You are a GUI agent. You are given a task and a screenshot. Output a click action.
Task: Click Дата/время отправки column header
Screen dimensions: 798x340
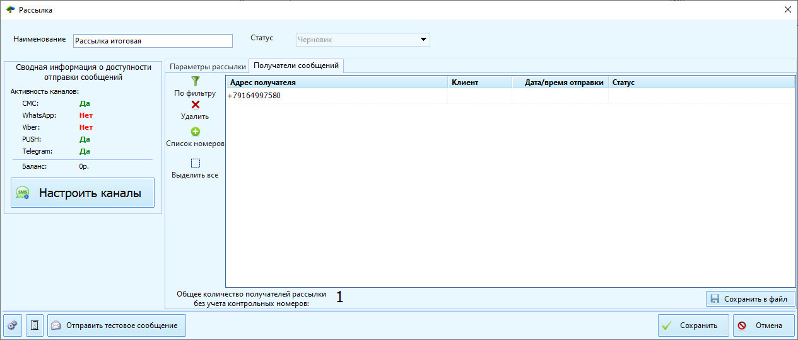pos(560,82)
